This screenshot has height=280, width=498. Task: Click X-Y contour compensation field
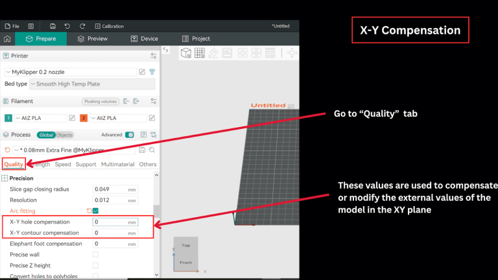[115, 233]
